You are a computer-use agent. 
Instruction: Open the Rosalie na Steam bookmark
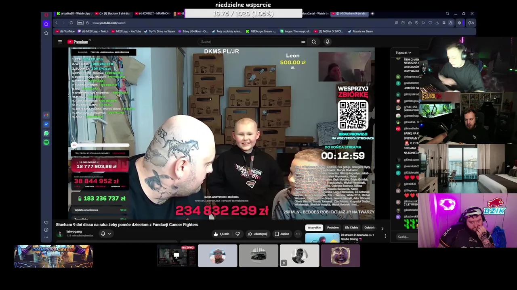pyautogui.click(x=360, y=31)
